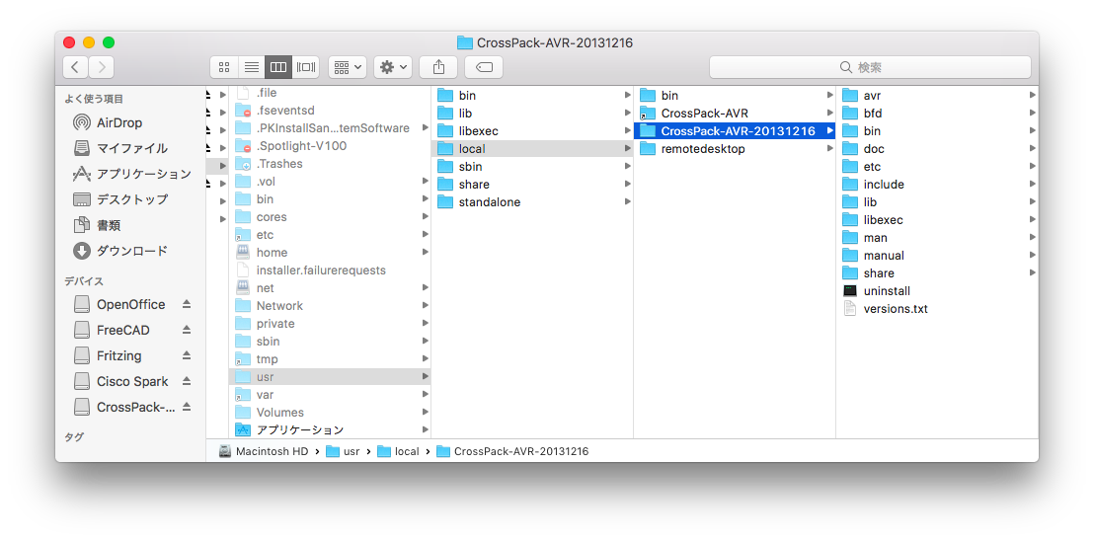Select the .Spotlight-V100 folder
The height and width of the screenshot is (541, 1094).
tap(330, 146)
